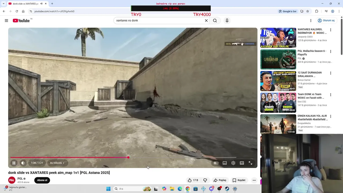Open more actions menu beside Kaydet
The height and width of the screenshot is (193, 343).
pos(254,180)
